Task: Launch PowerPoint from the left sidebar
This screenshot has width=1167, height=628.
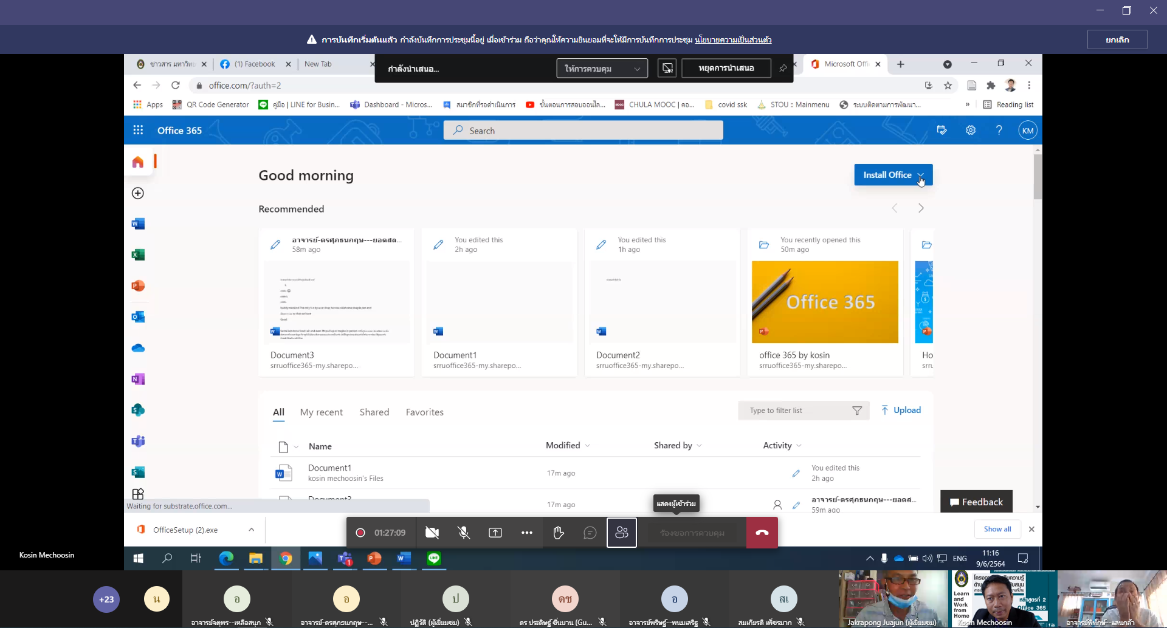Action: [x=138, y=286]
